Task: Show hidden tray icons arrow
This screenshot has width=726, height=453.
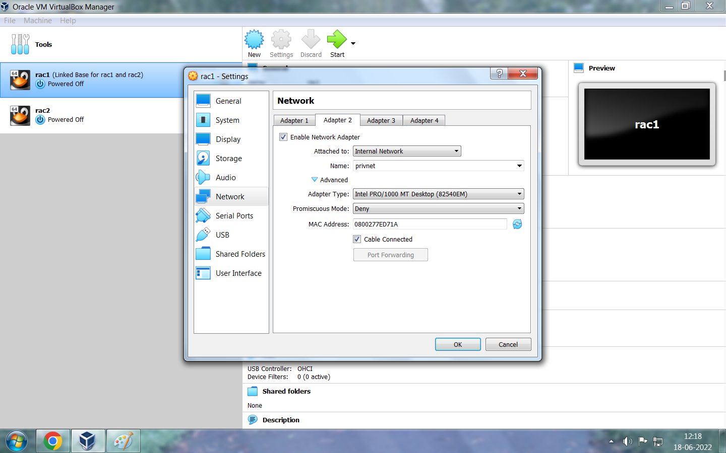Action: 611,441
